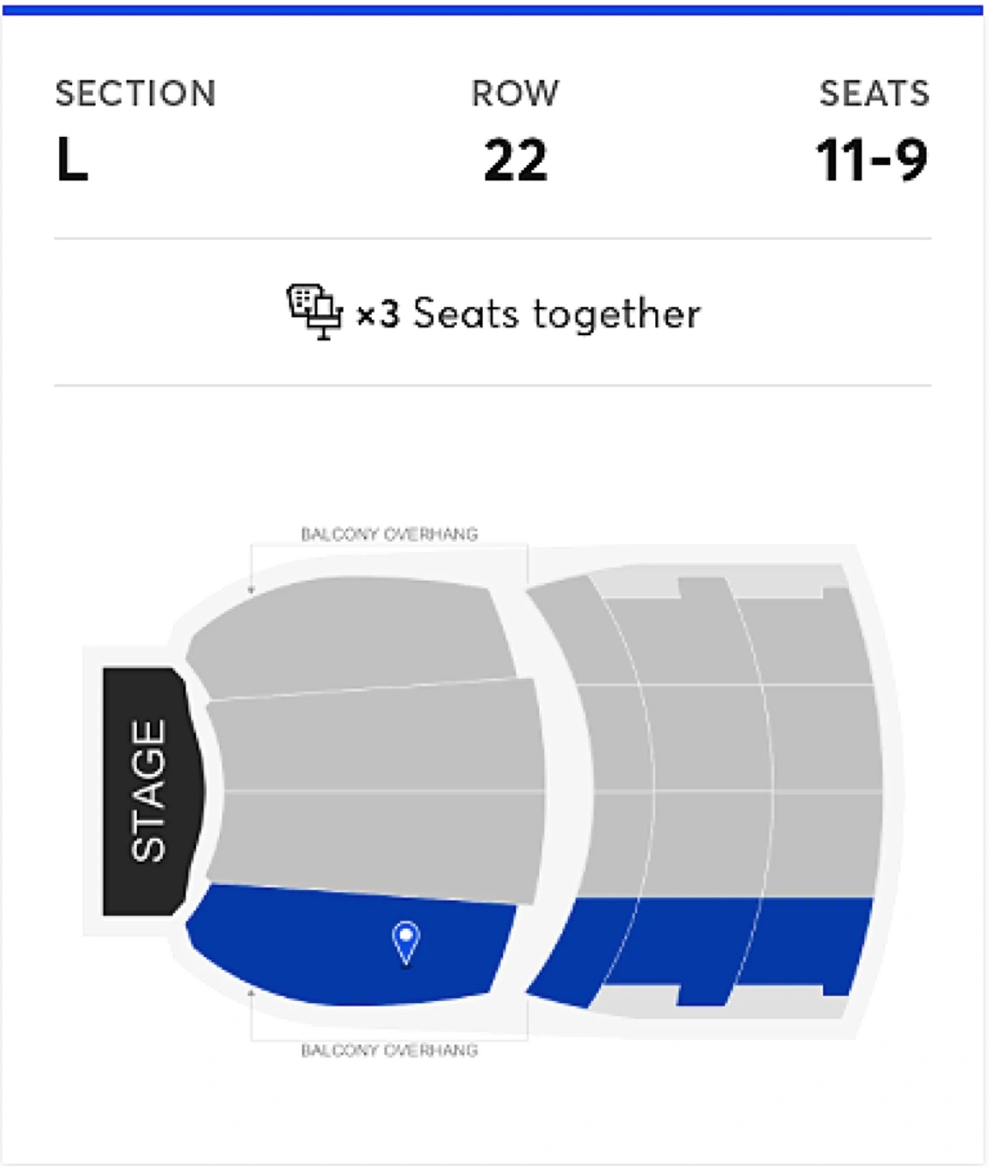Click the seat numbers 11-9

[x=872, y=160]
